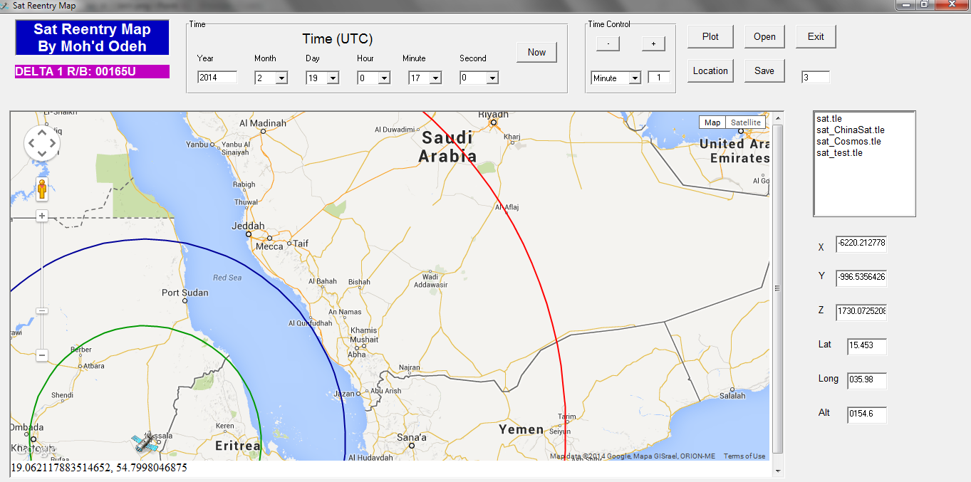
Task: Click the Y coordinate field
Action: click(861, 278)
